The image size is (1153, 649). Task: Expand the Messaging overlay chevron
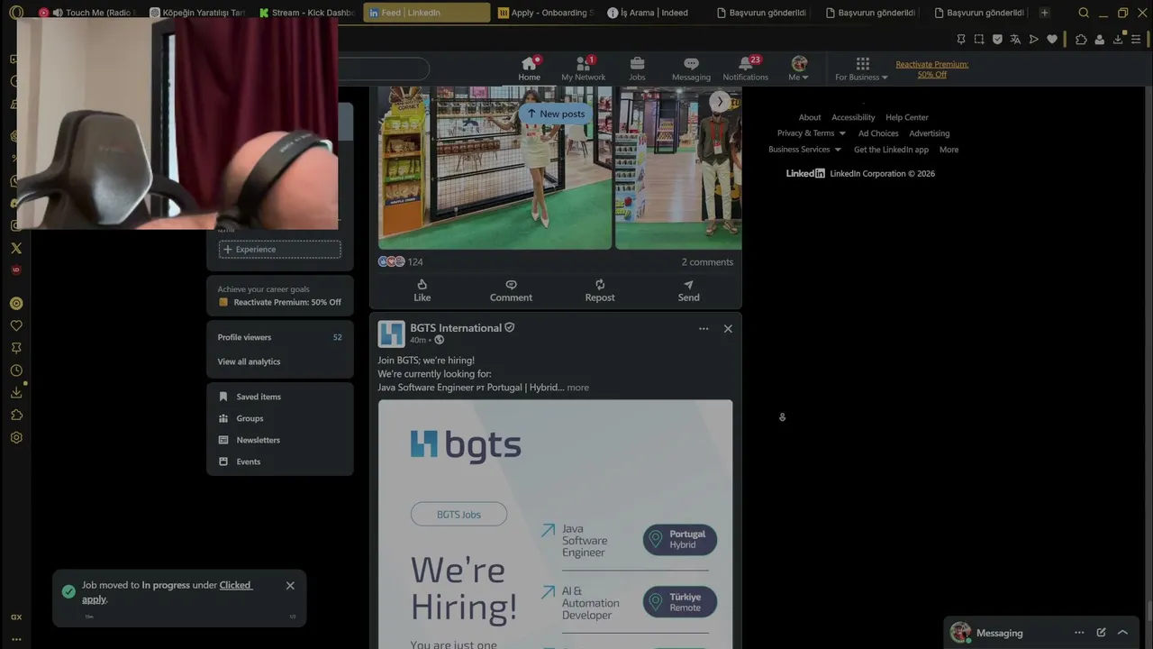coord(1122,633)
